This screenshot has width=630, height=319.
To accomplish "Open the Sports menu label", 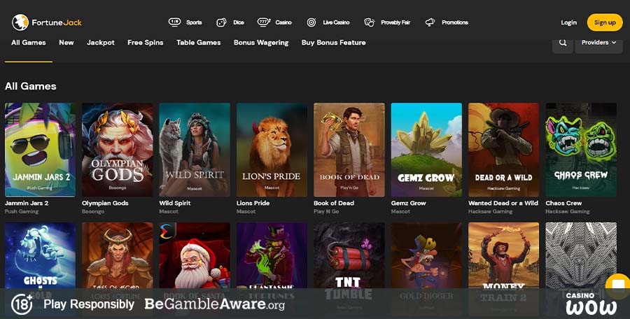I will 194,22.
